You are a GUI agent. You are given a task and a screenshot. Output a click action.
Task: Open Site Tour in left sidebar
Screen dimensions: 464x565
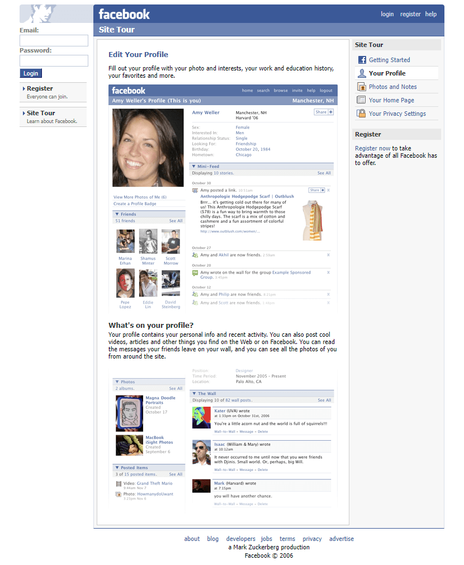[x=41, y=113]
